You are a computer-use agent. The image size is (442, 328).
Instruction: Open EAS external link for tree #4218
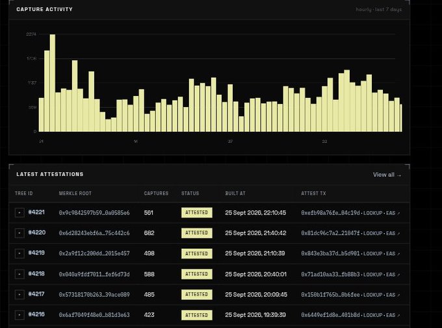393,275
